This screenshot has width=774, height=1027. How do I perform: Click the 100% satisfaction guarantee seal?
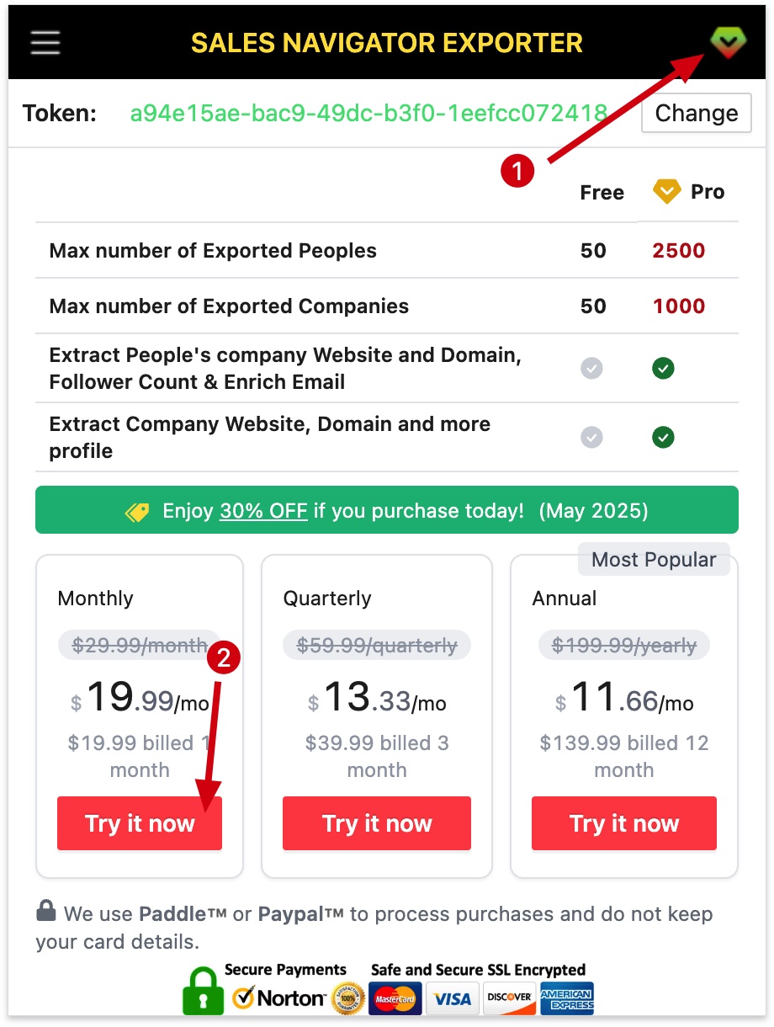pyautogui.click(x=347, y=998)
